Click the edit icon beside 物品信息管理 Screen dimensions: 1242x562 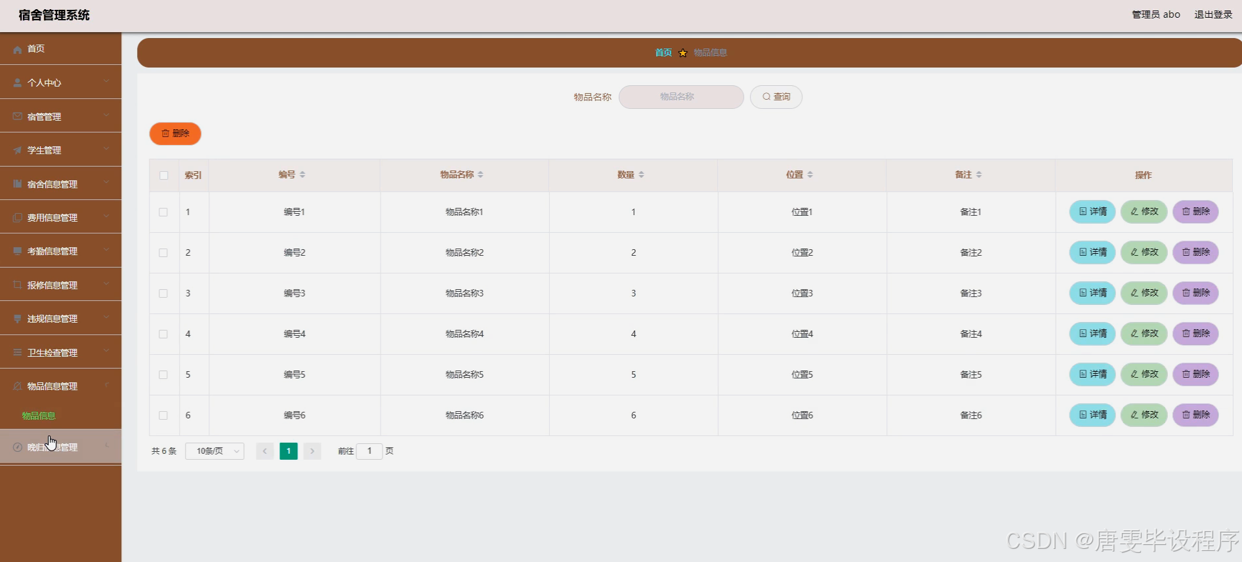(x=18, y=386)
